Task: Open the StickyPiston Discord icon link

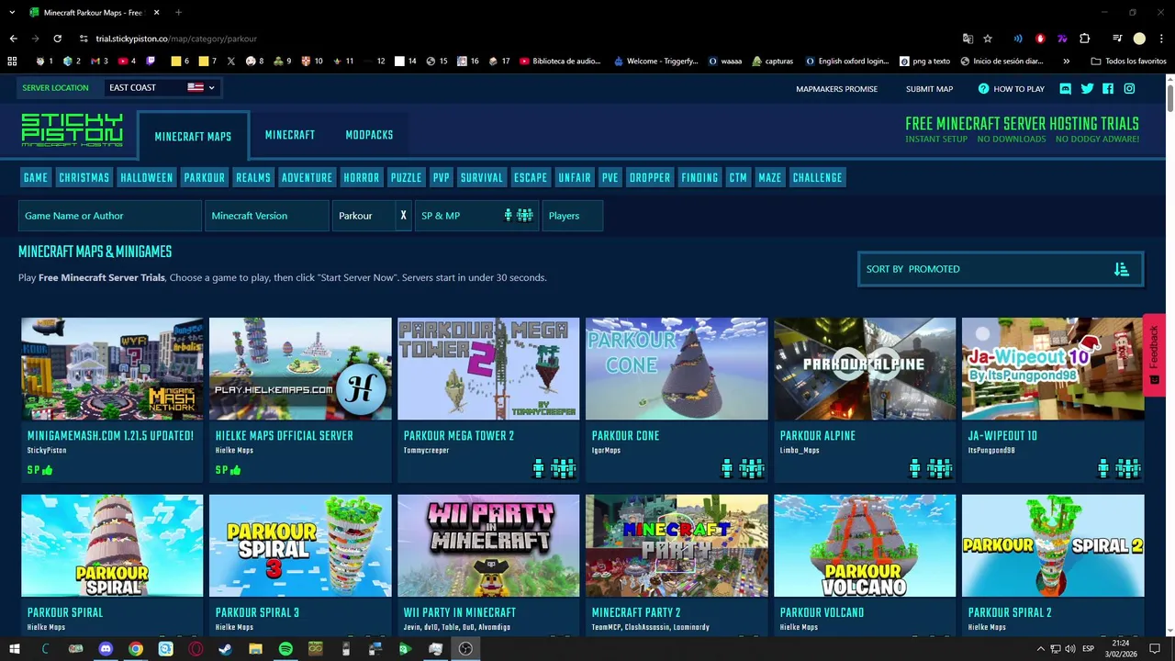Action: (x=1065, y=89)
